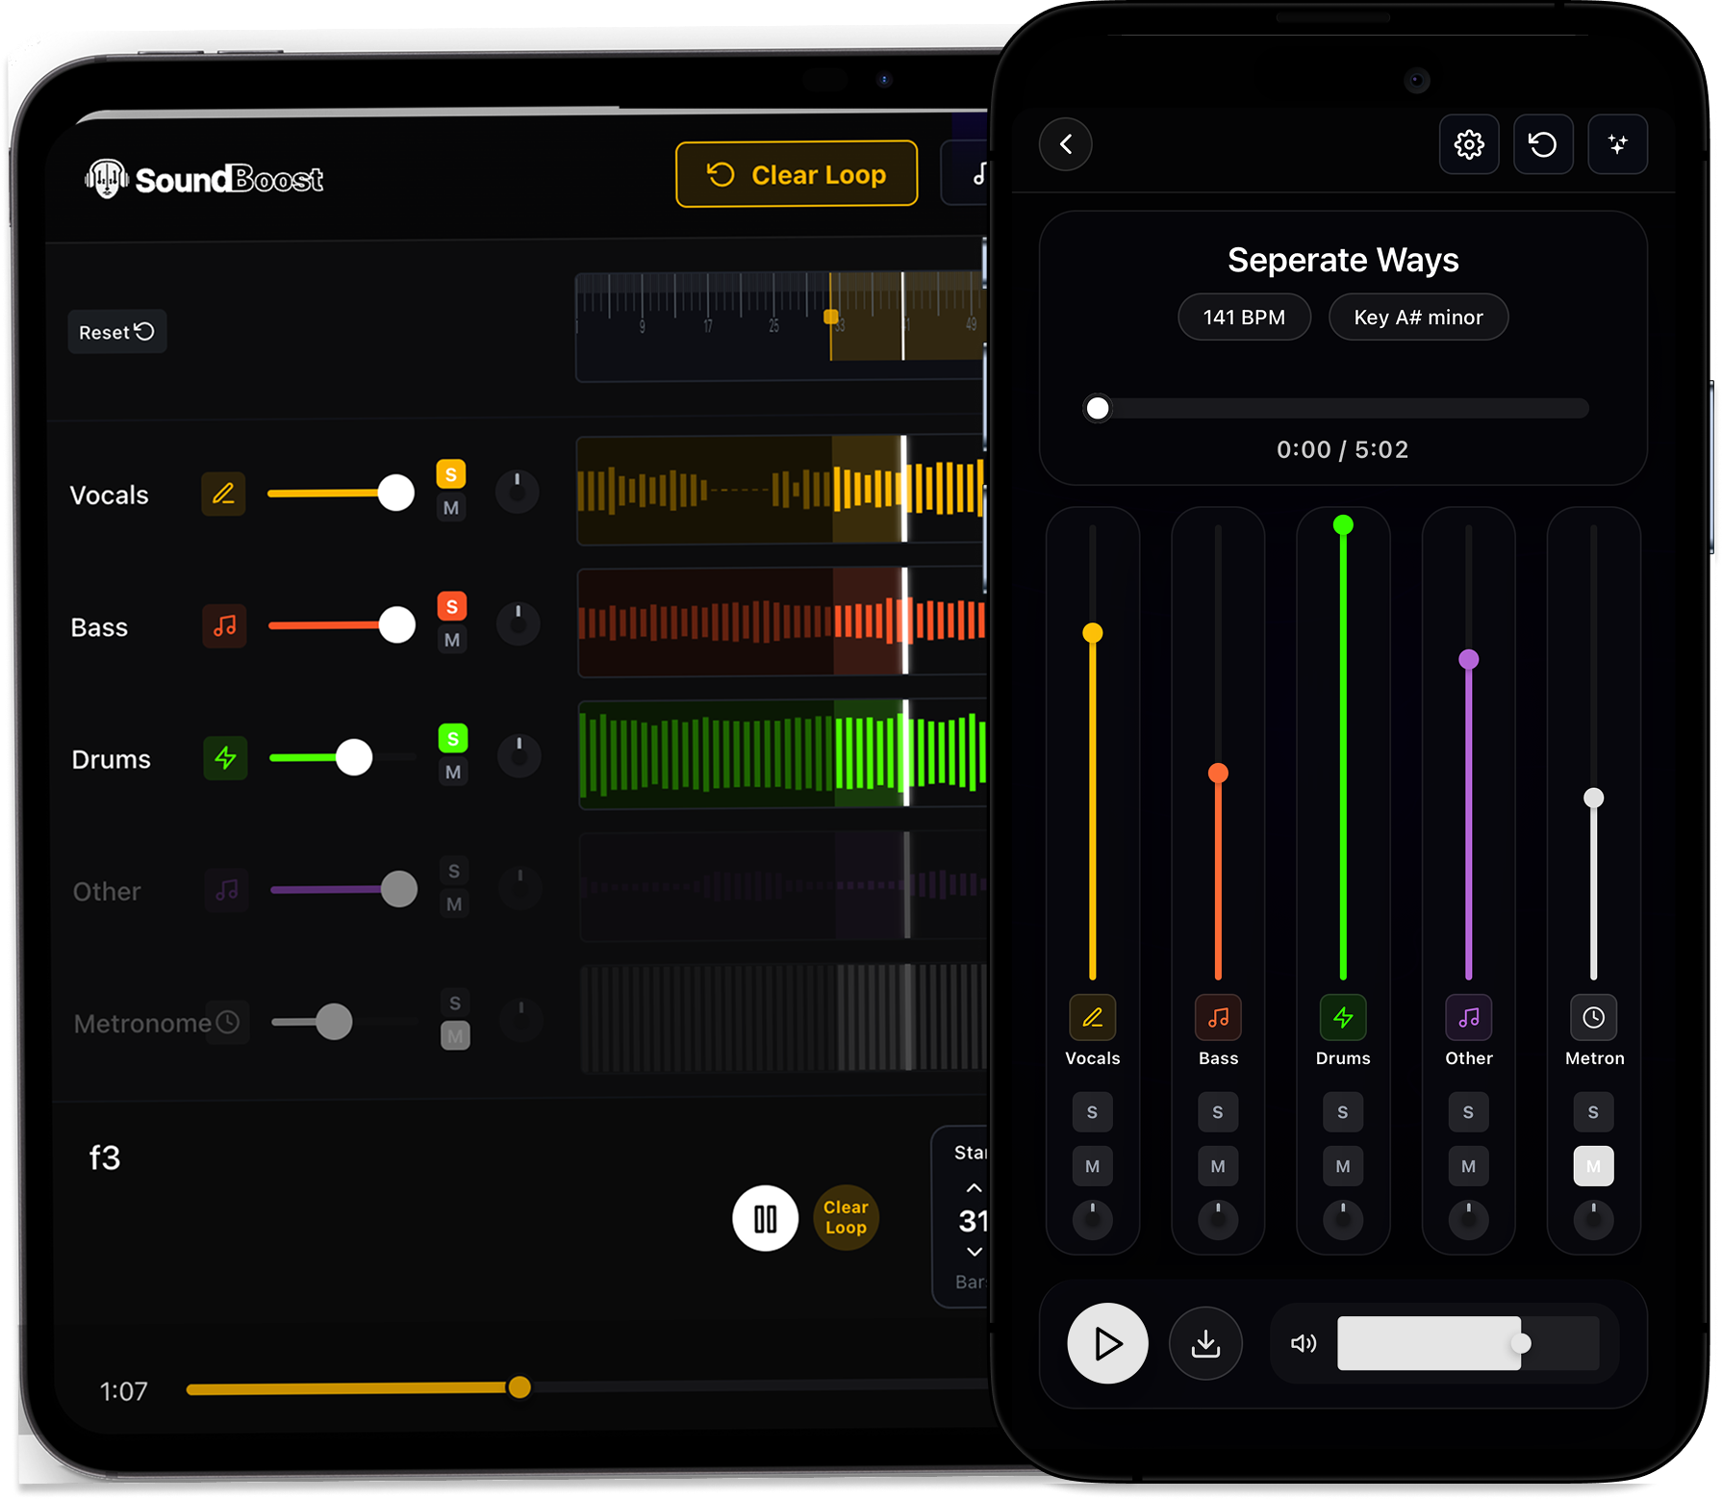Click the tablet playback progress bar handle
Screen dimensions: 1722x1500
point(519,1386)
